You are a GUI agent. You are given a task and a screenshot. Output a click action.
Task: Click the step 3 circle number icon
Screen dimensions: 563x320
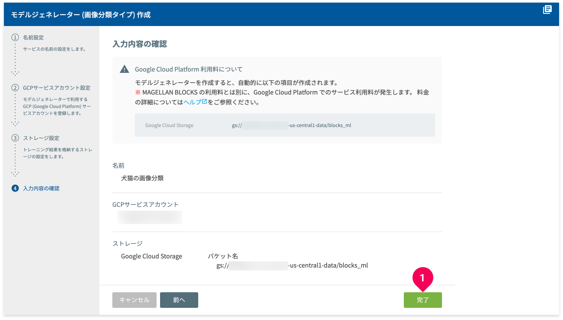tap(15, 138)
